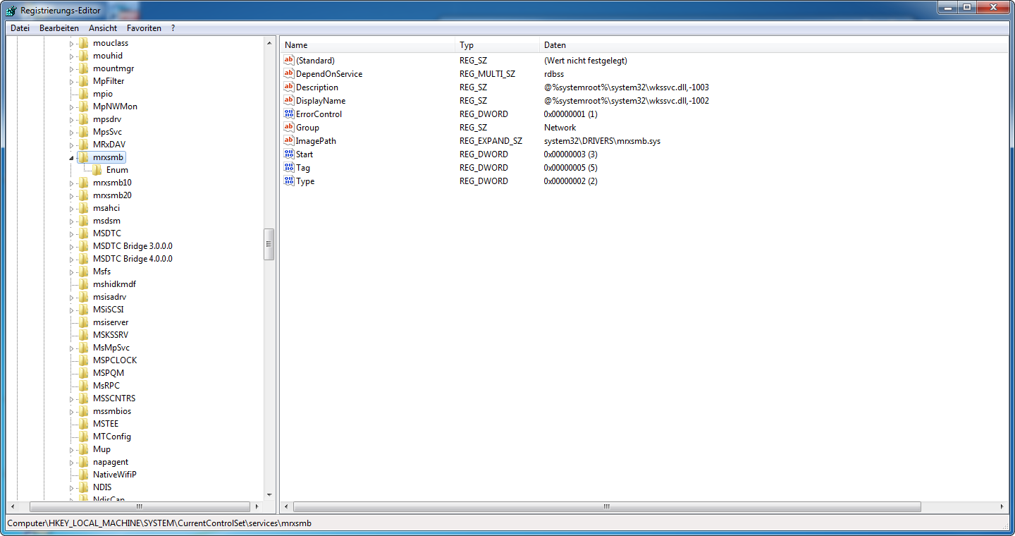
Task: Open the Ansicht menu
Action: point(103,28)
